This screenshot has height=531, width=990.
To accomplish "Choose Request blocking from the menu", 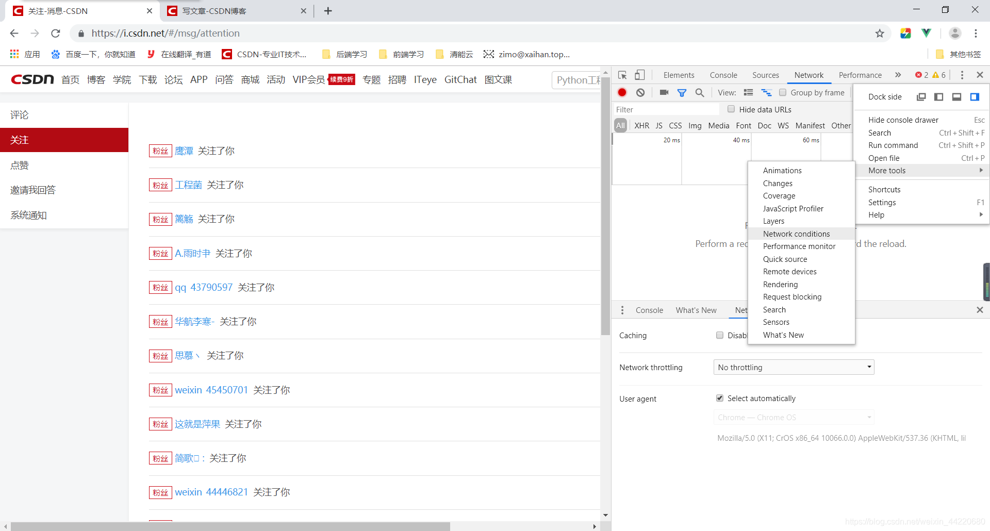I will (801, 297).
